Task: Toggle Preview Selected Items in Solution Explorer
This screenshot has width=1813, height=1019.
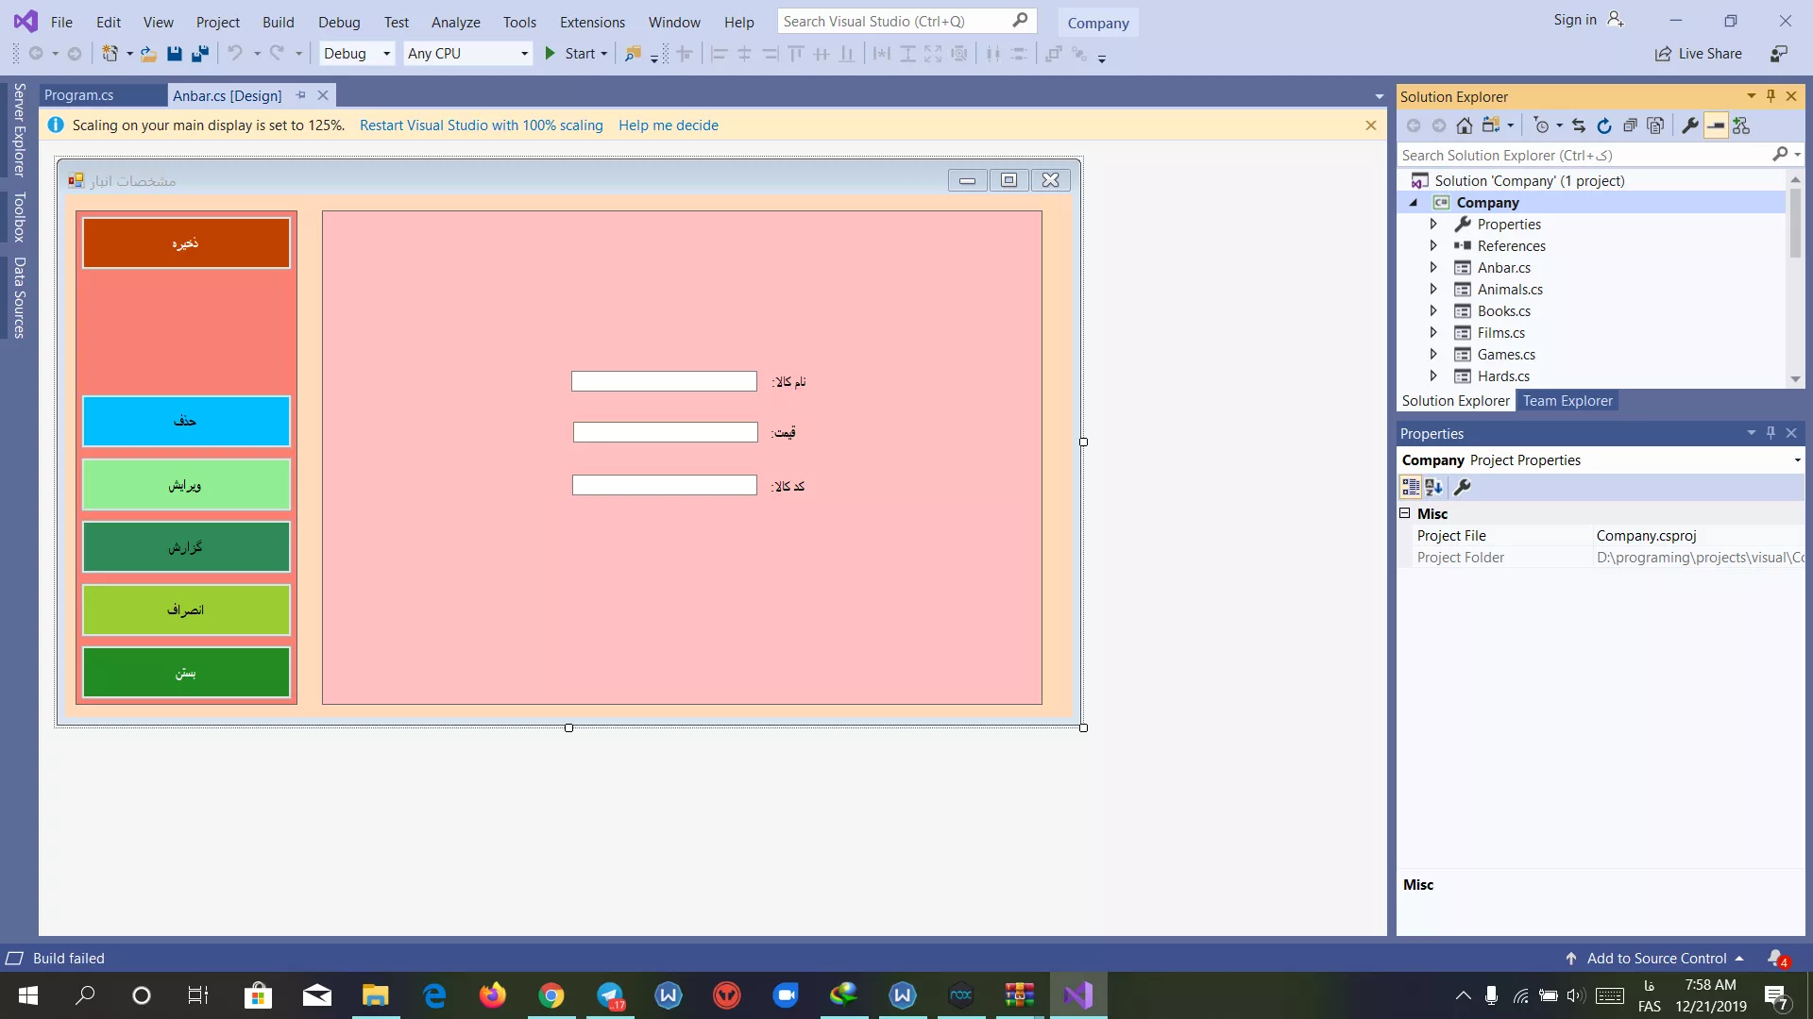Action: tap(1716, 125)
